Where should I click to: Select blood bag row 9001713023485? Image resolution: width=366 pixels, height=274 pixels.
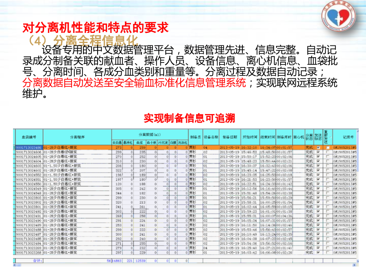coord(186,239)
